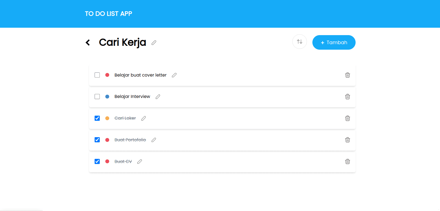
Task: Edit the Cari Kerja title pencil icon
Action: [x=154, y=43]
